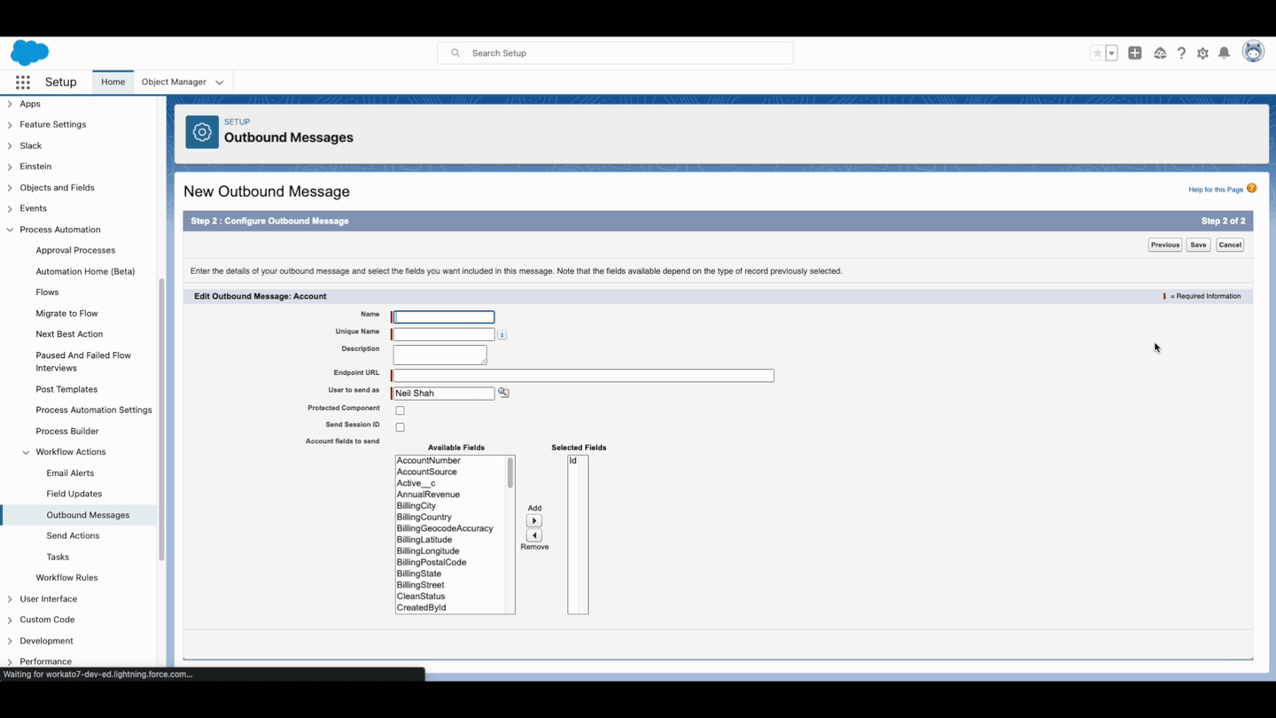Open the Help for this Page link
Screen dimensions: 1276x718
[x=1215, y=189]
